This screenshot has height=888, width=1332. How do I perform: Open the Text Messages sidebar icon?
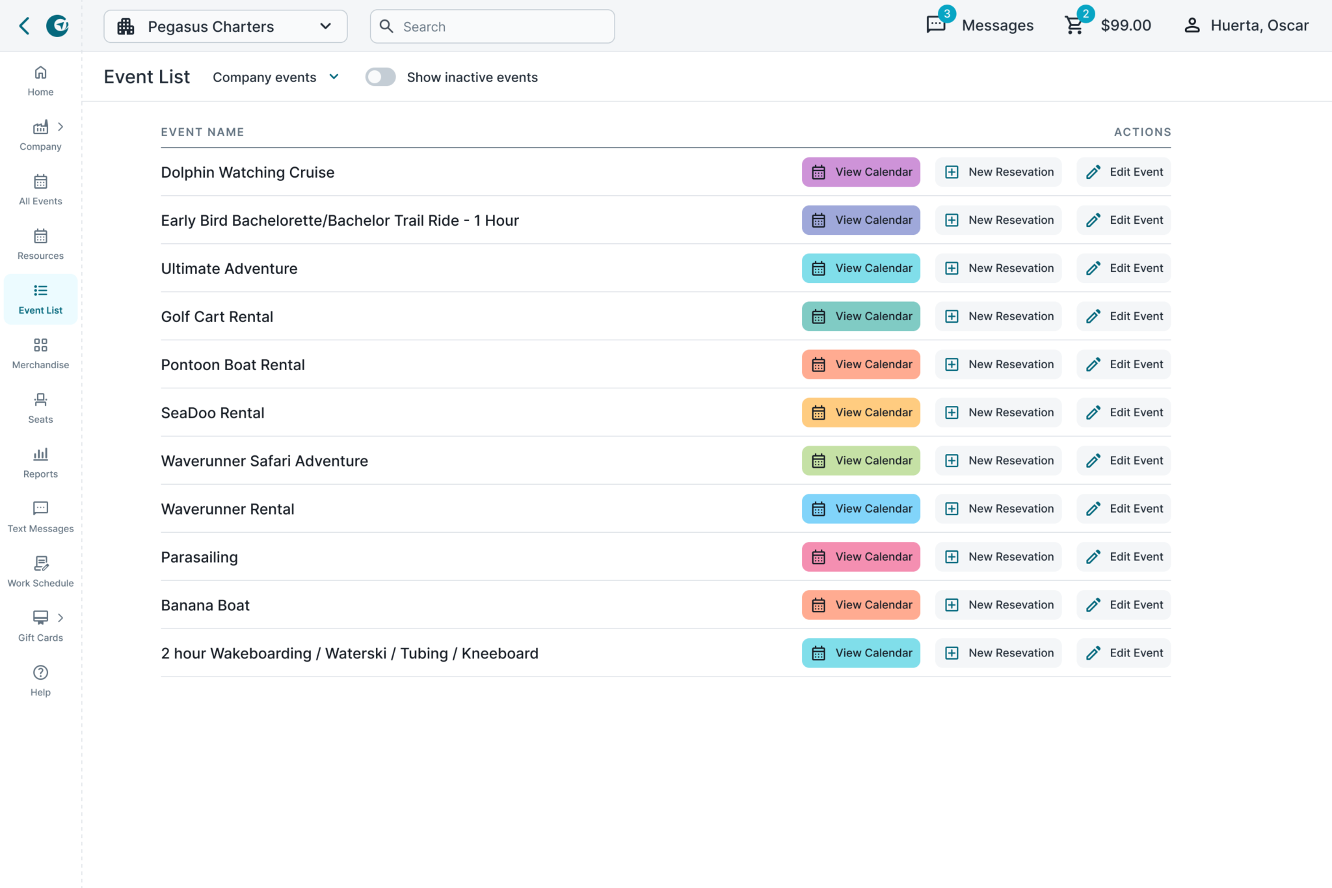pyautogui.click(x=40, y=514)
